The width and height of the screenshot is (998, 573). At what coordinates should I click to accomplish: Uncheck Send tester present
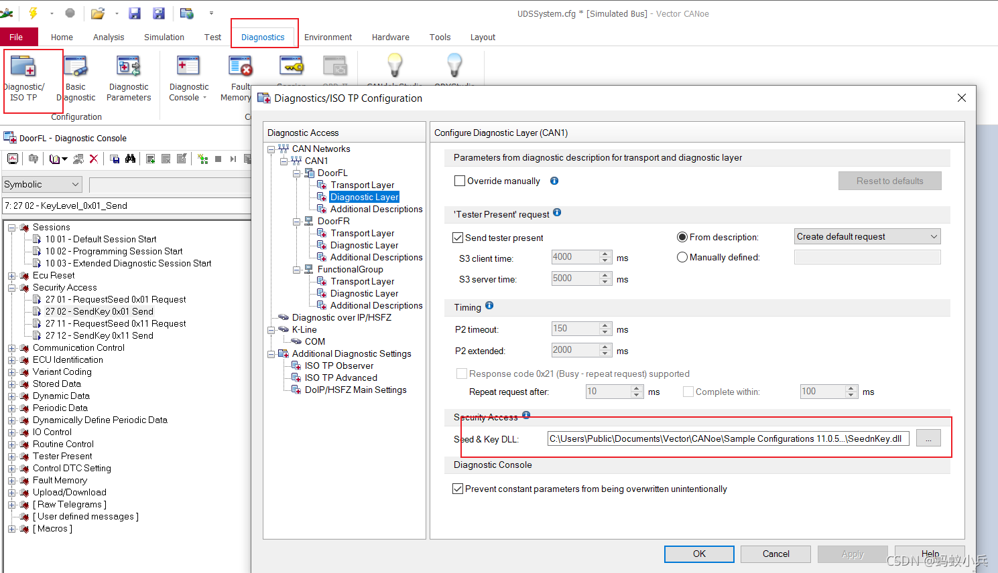[458, 238]
